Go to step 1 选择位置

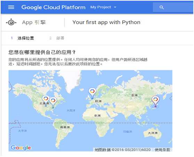pos(22,38)
